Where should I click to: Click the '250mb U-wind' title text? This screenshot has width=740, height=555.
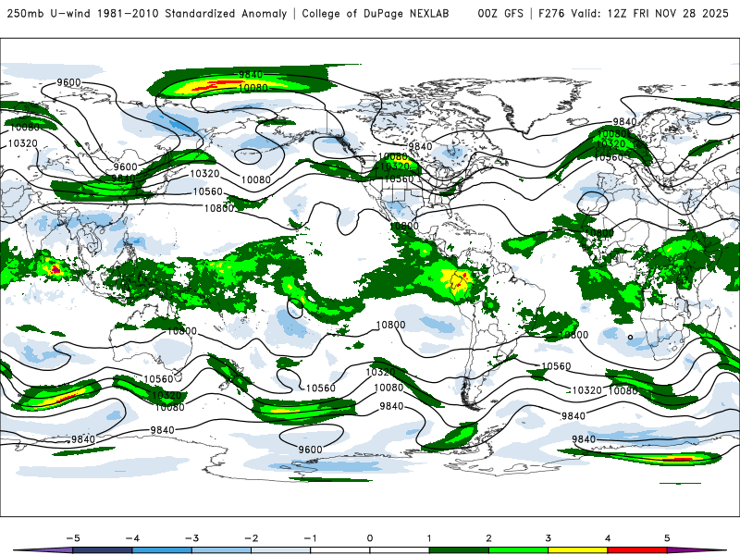(49, 13)
